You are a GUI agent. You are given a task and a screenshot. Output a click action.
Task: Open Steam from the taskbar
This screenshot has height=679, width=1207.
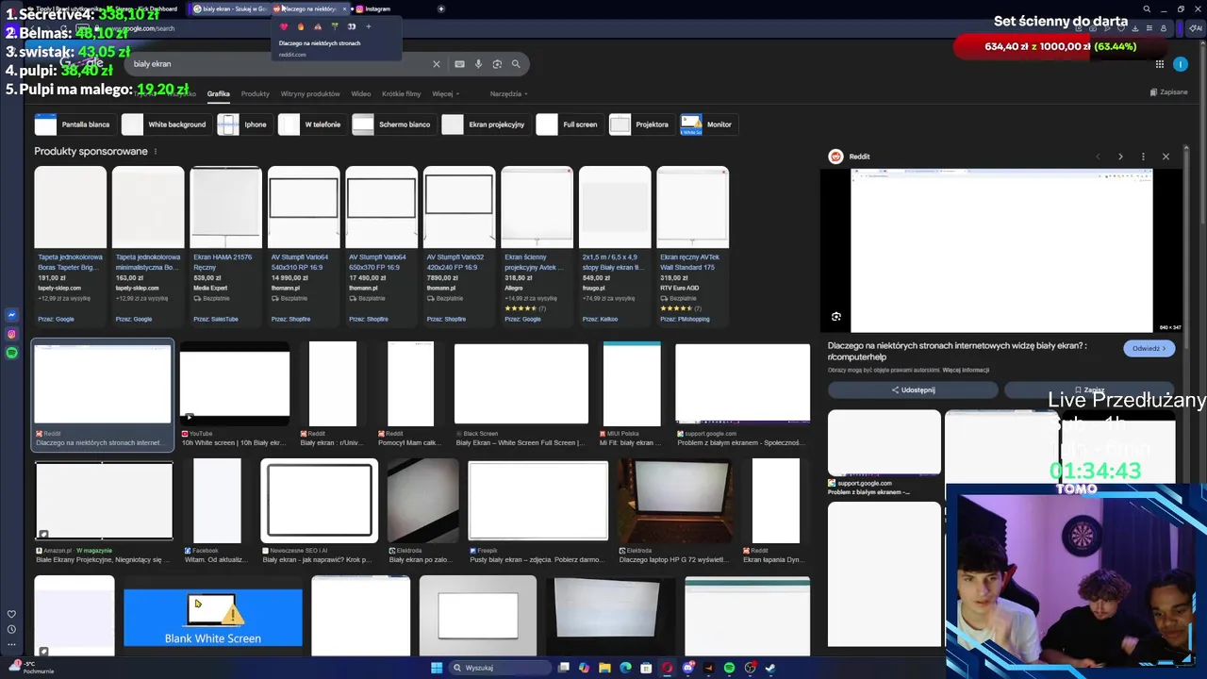pyautogui.click(x=769, y=668)
